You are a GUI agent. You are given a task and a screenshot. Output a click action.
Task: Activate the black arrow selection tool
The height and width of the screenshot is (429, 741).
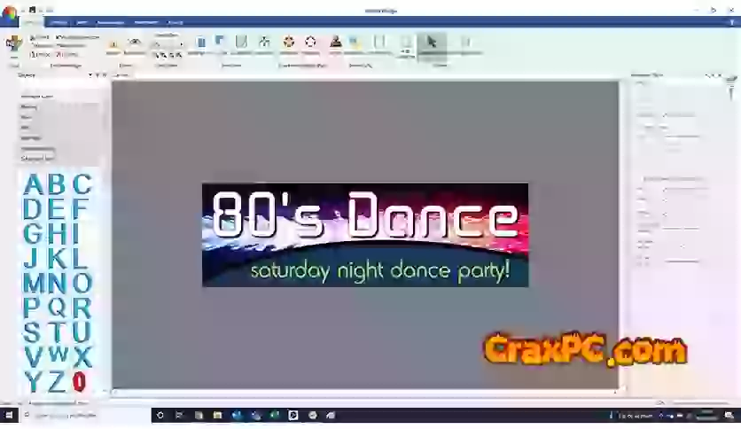pos(431,42)
